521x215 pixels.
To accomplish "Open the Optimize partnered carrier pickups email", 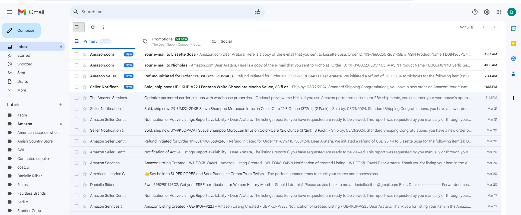I will coord(285,98).
